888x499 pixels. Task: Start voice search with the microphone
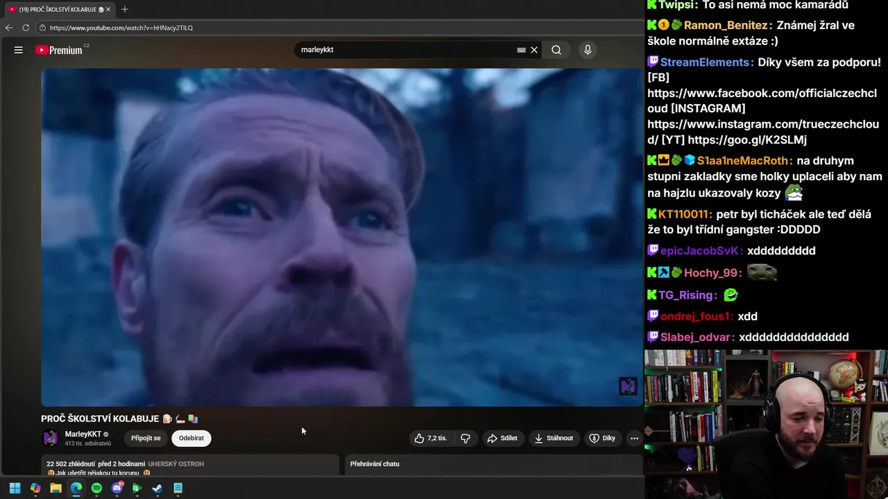[588, 50]
